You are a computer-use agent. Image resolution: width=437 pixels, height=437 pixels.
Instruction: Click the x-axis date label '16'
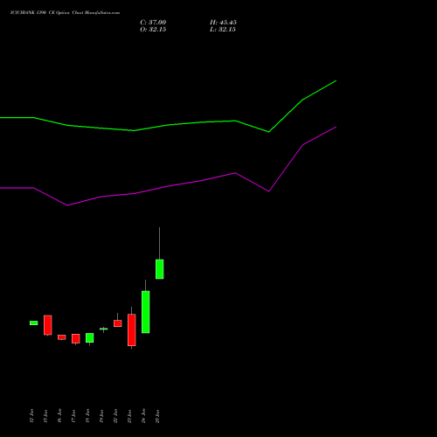[x=59, y=416]
